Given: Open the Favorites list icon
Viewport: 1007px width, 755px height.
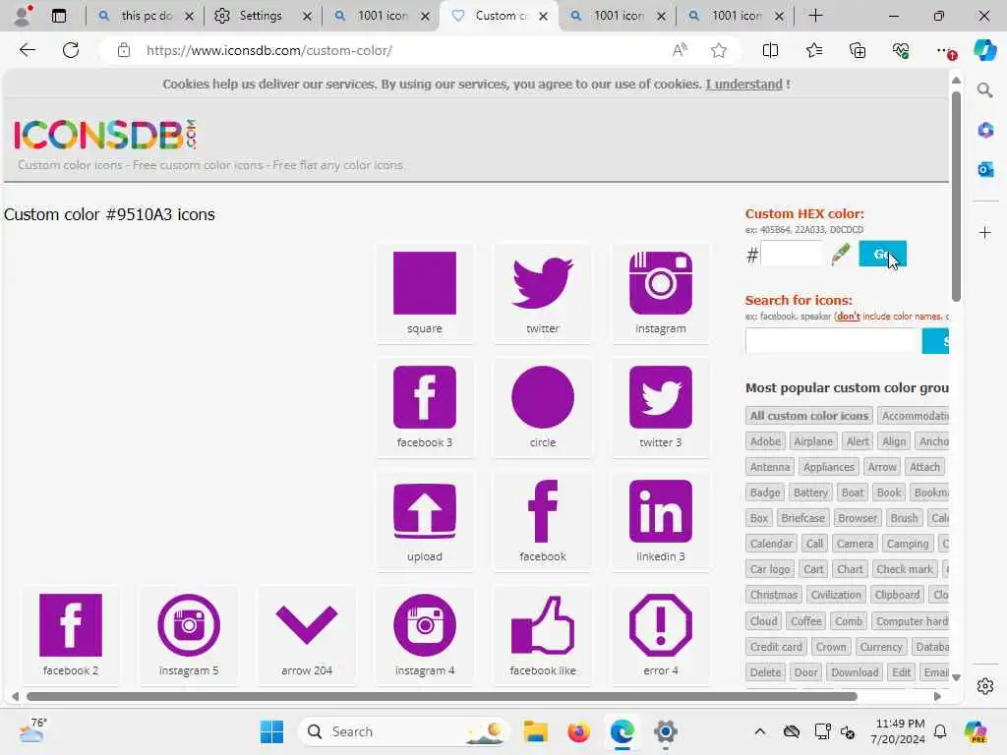Looking at the screenshot, I should (813, 50).
